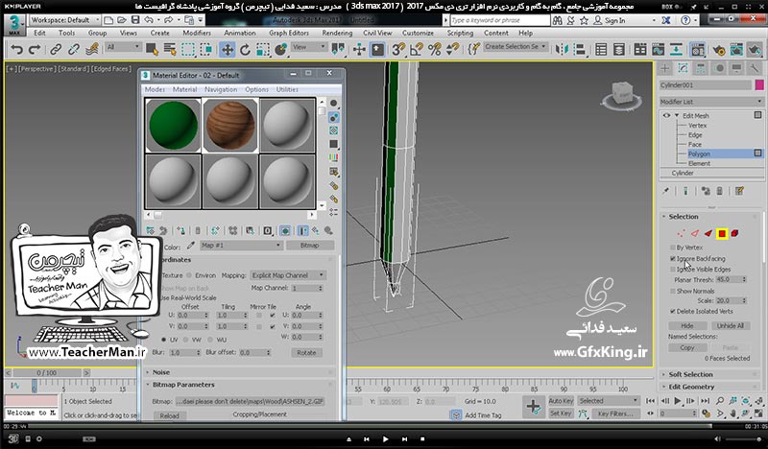Open the Modifier List dropdown
The width and height of the screenshot is (768, 449).
coord(711,102)
